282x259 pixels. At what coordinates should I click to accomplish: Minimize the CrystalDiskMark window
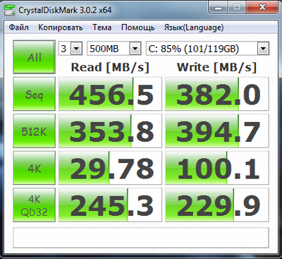tap(219, 8)
